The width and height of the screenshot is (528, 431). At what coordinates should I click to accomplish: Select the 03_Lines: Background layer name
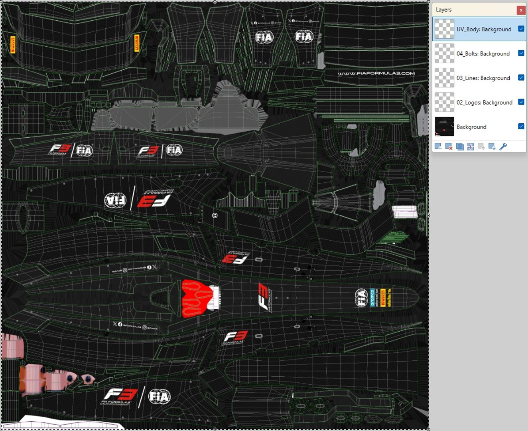tap(483, 78)
